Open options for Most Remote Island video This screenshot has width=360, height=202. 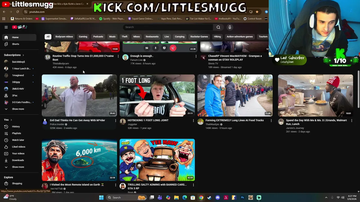click(115, 185)
